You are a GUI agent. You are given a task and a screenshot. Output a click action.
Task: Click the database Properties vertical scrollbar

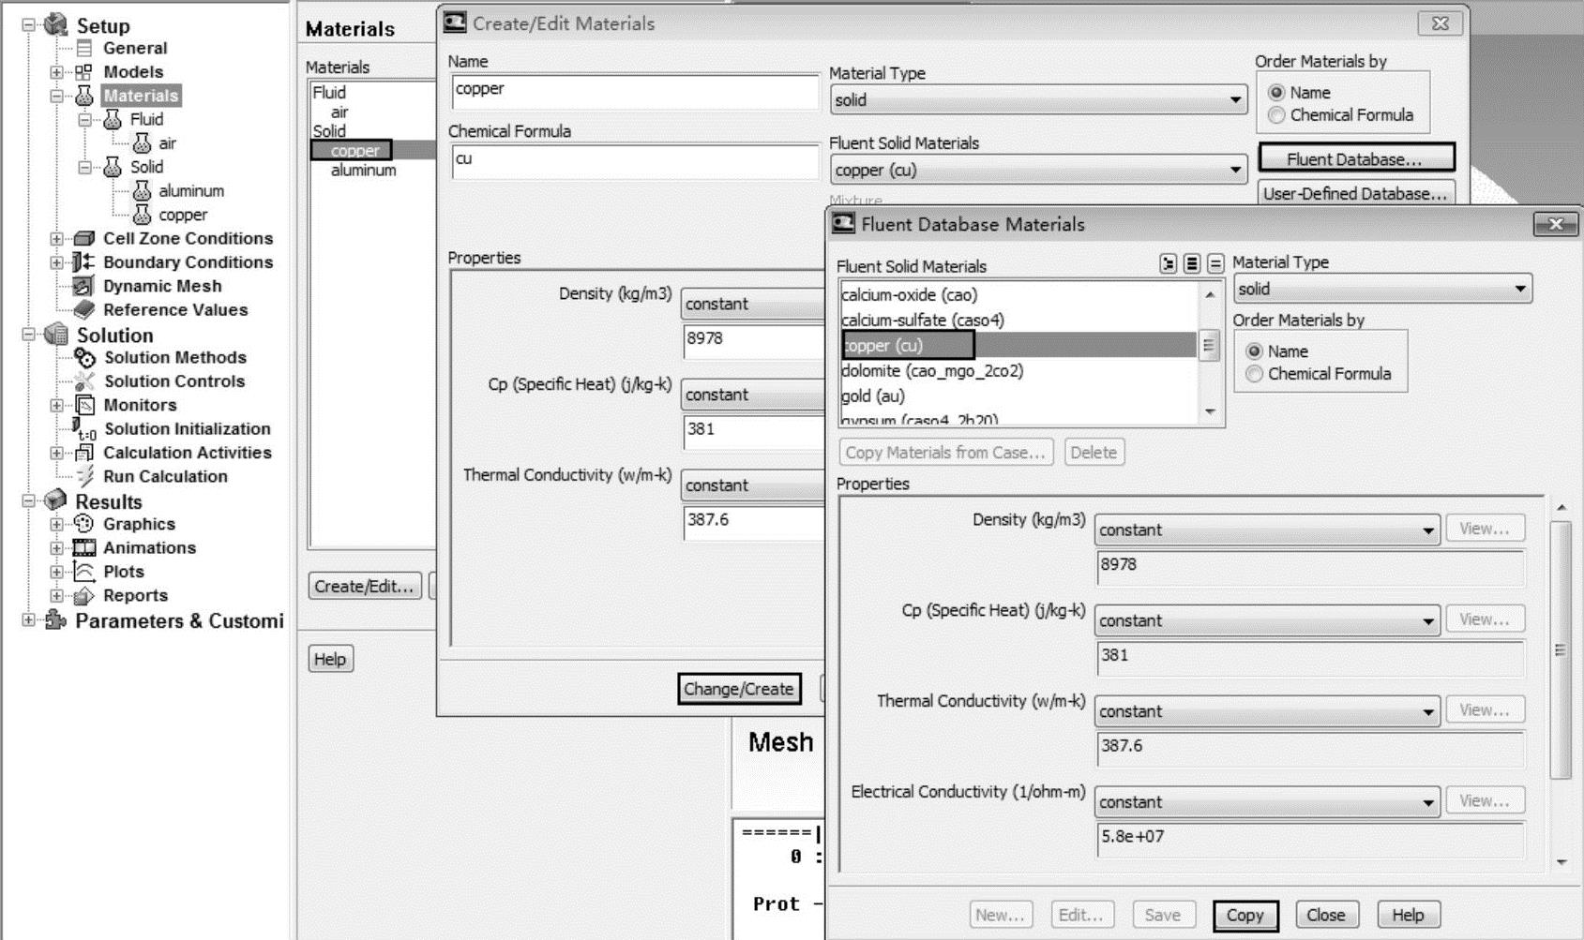coord(1561,685)
